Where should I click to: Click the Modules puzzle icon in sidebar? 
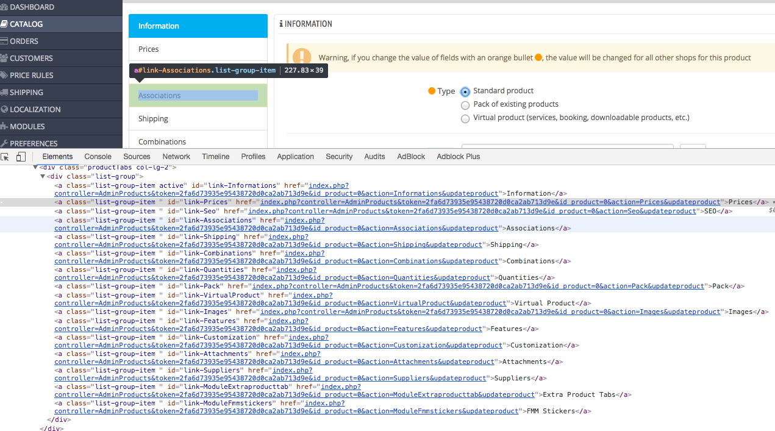[x=4, y=127]
